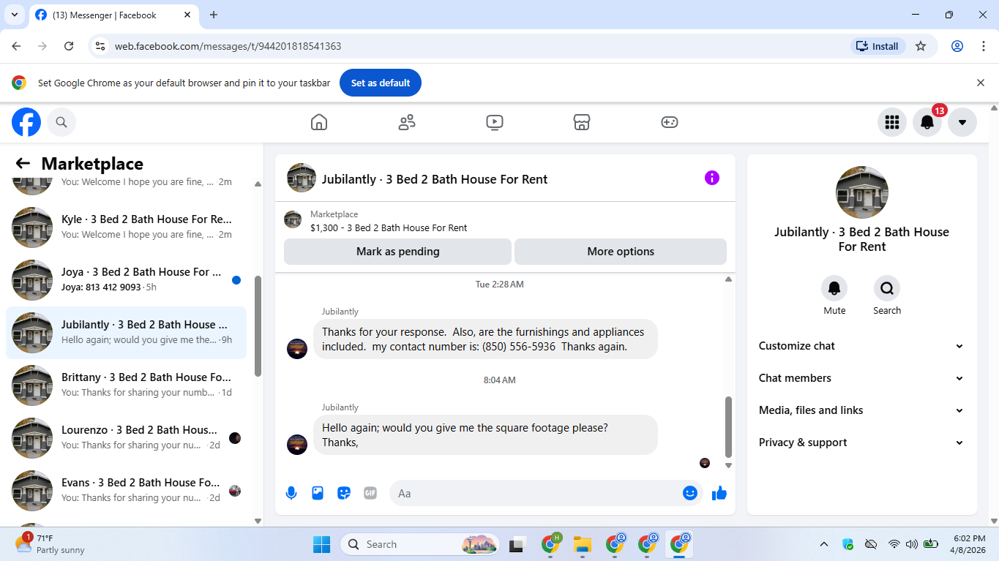
Task: Open notifications bell with 13 badge
Action: pos(927,122)
